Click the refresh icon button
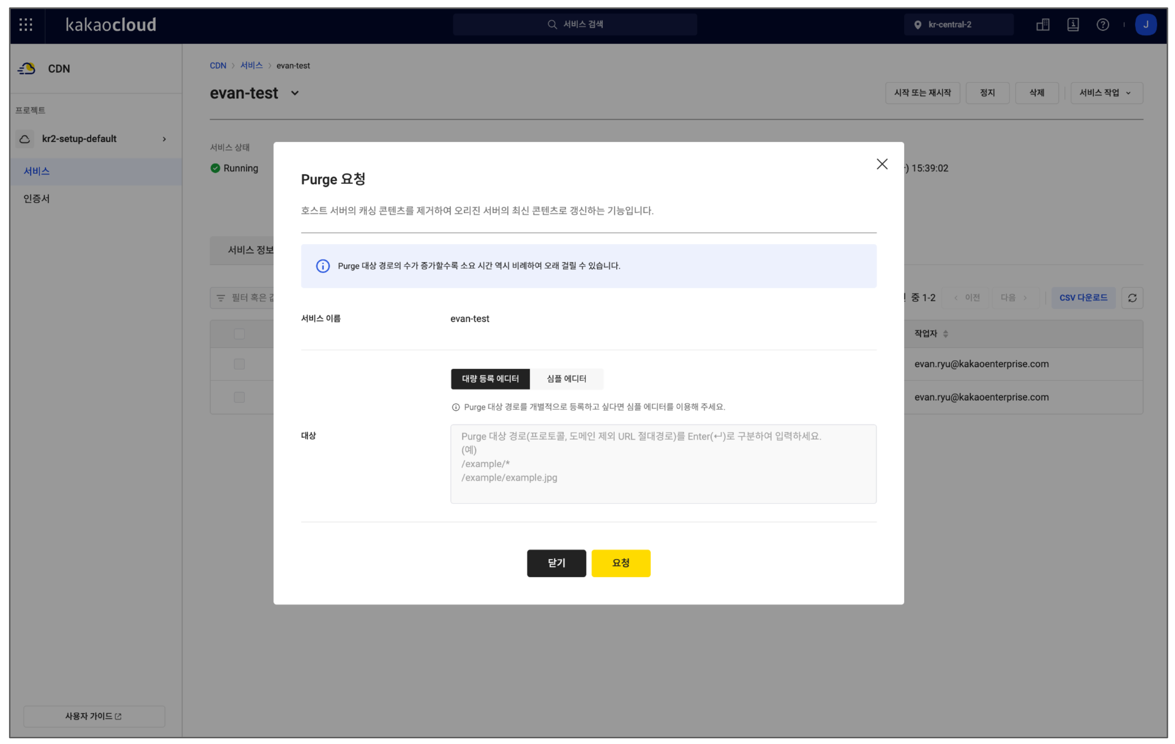Viewport: 1175px width, 744px height. pyautogui.click(x=1132, y=298)
